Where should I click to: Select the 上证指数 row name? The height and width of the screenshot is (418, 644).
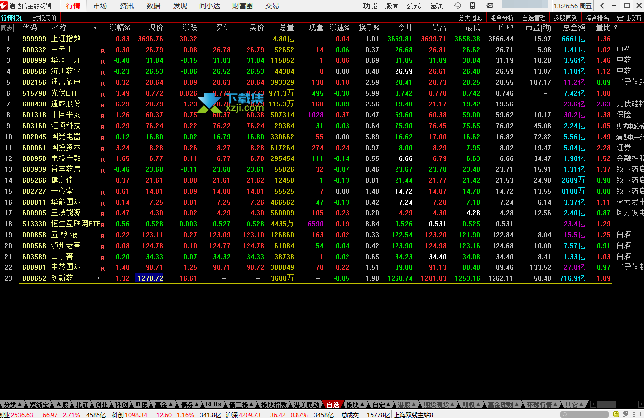tap(66, 39)
